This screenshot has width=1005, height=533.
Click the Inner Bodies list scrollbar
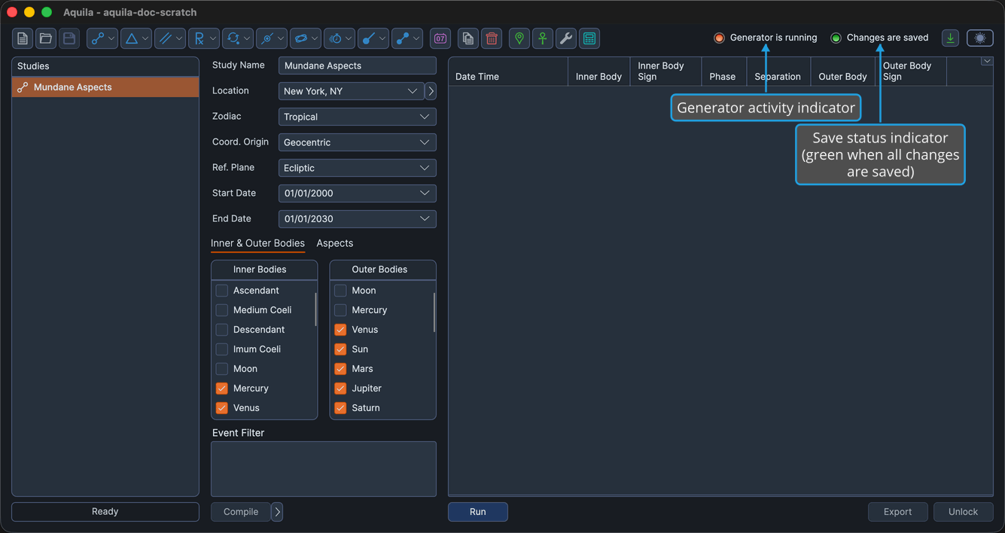(x=315, y=310)
